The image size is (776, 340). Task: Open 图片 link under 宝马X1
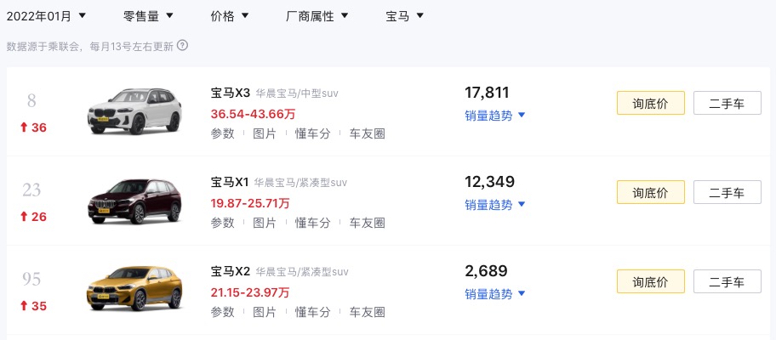[265, 223]
